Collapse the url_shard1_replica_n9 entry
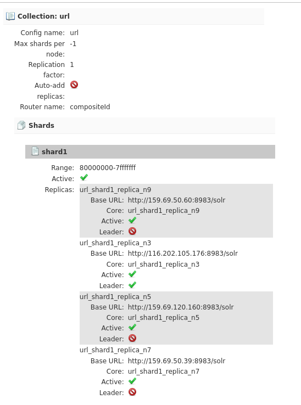 click(x=115, y=189)
